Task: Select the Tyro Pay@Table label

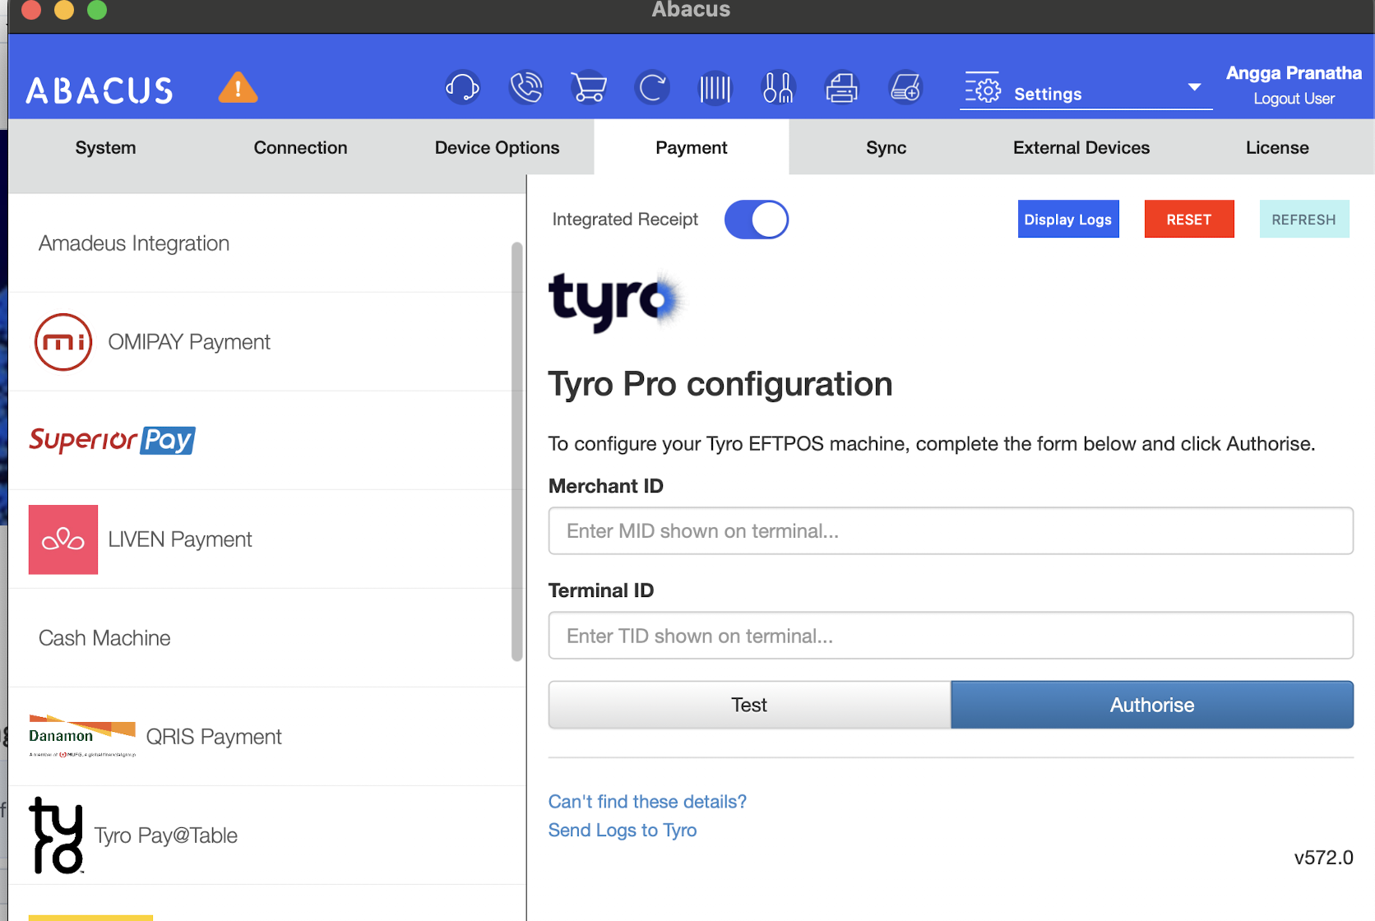Action: (166, 835)
